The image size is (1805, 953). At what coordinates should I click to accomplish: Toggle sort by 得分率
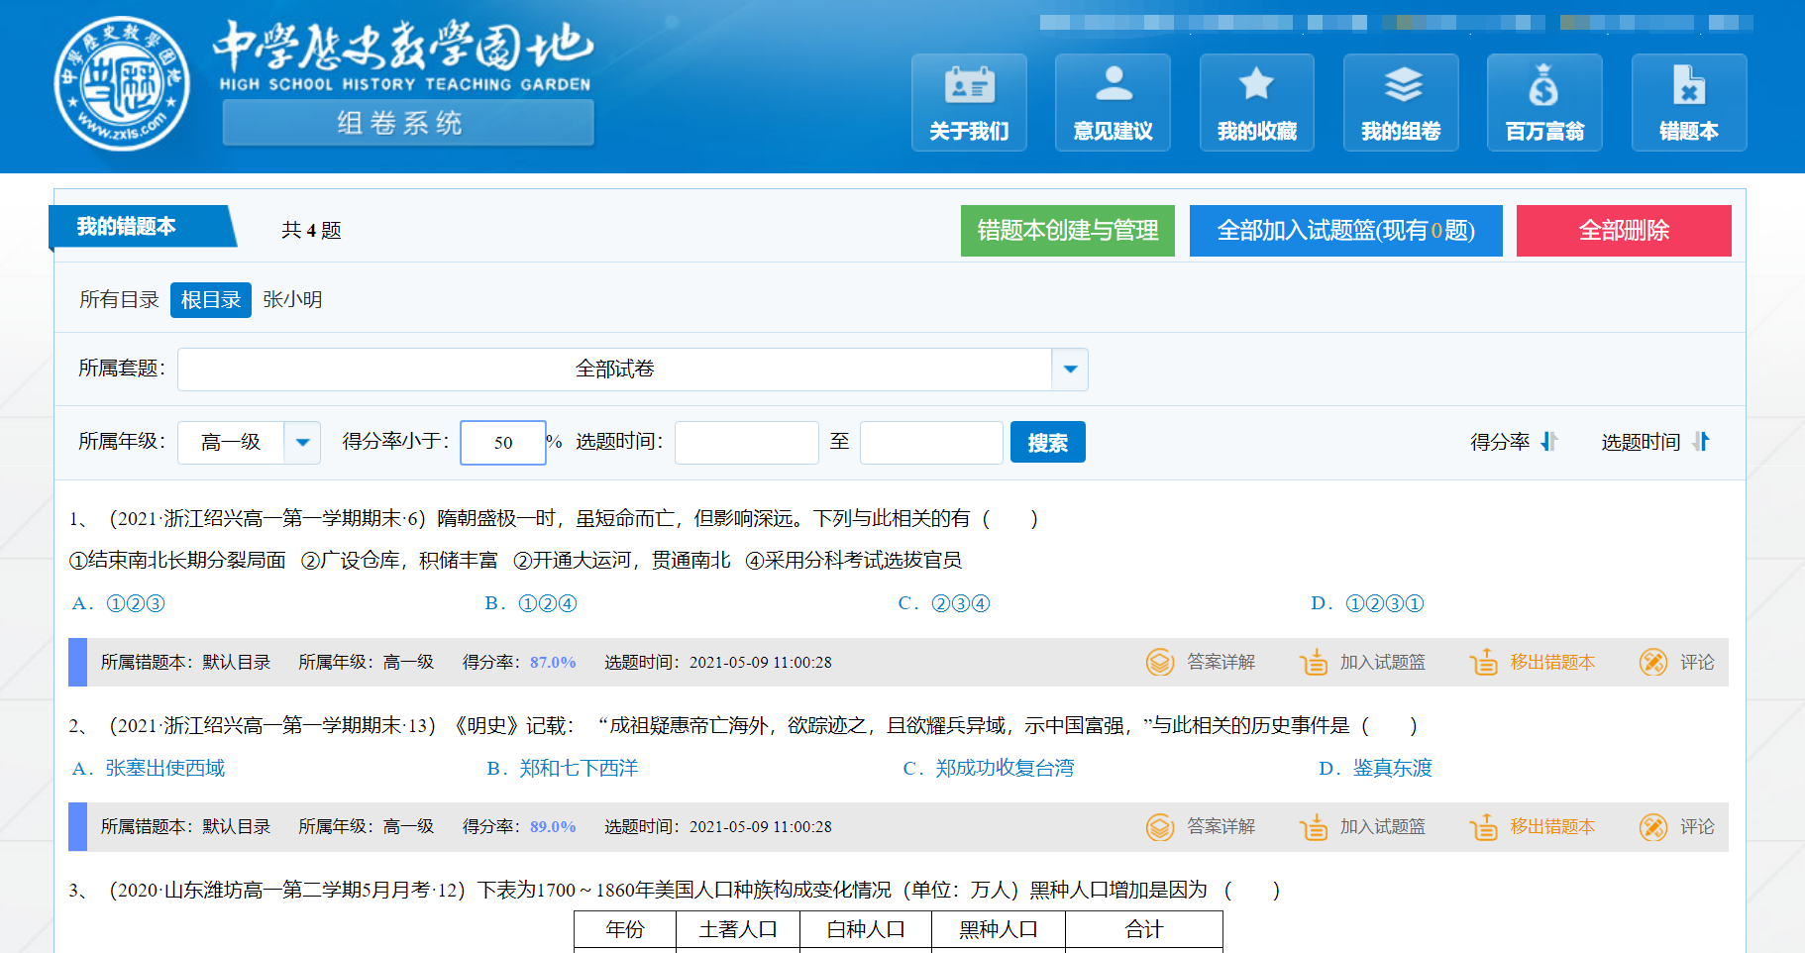click(x=1514, y=442)
